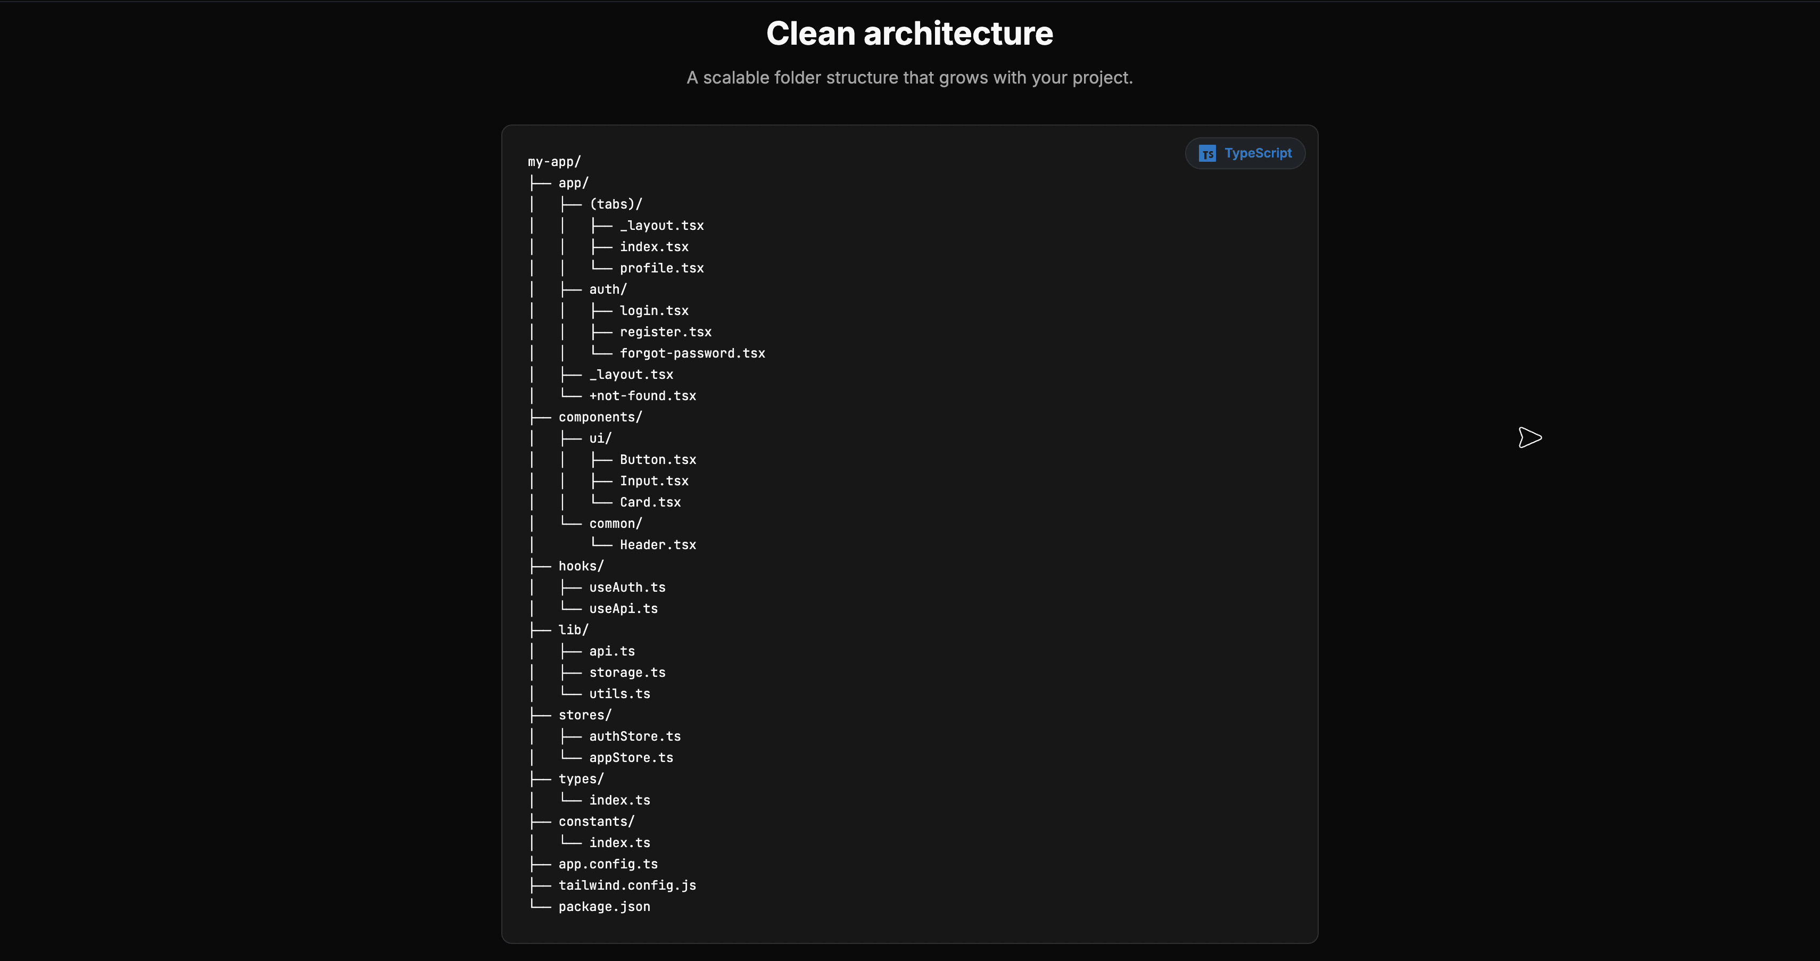Select authStore.ts in stores folder
The height and width of the screenshot is (961, 1820).
click(x=634, y=735)
